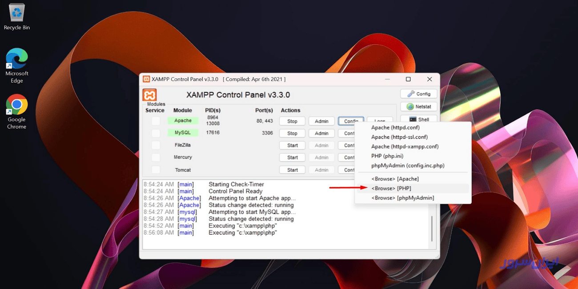Open the Recycle Bin
Viewport: 578px width, 289px height.
click(x=16, y=13)
